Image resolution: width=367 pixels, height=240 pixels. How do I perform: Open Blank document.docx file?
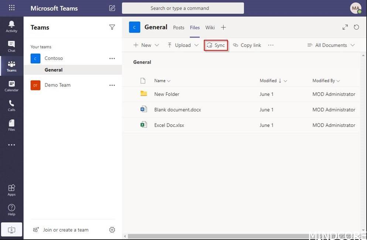(177, 110)
